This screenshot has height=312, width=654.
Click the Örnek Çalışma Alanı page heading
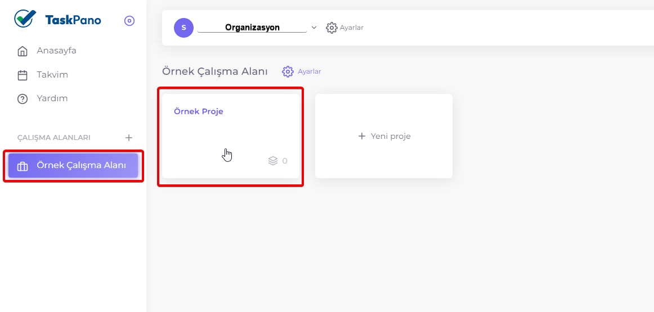[215, 71]
